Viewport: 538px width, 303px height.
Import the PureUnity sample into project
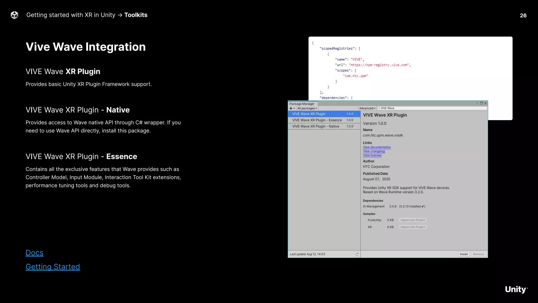[413, 220]
